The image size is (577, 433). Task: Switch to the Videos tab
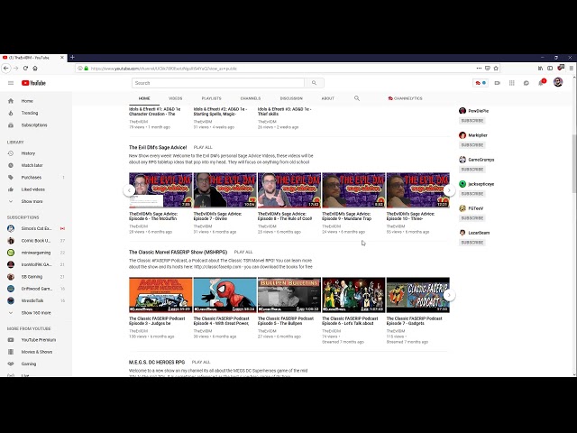point(176,98)
